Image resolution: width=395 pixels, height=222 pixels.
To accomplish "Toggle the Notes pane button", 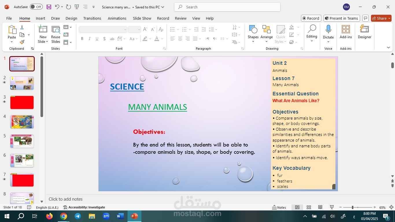I will [279, 207].
